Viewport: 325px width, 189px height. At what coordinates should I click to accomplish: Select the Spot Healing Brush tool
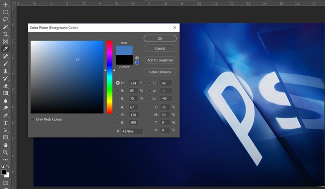[5, 56]
